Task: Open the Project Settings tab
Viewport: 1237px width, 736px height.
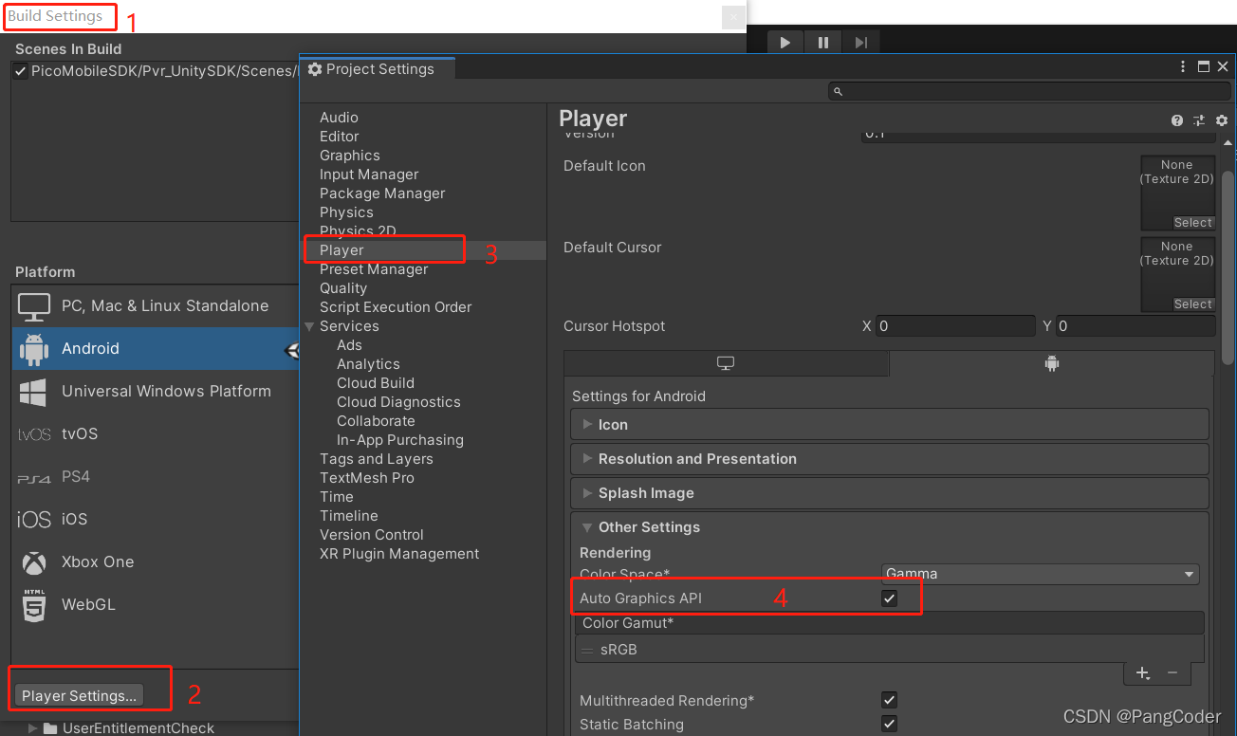Action: [x=378, y=69]
